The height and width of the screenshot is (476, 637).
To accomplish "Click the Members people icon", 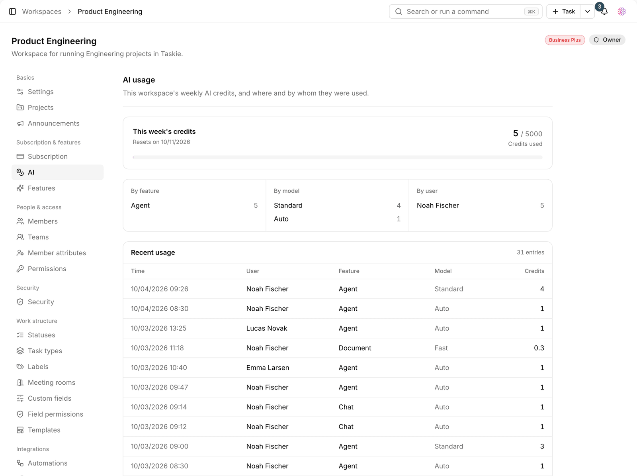I will [20, 221].
